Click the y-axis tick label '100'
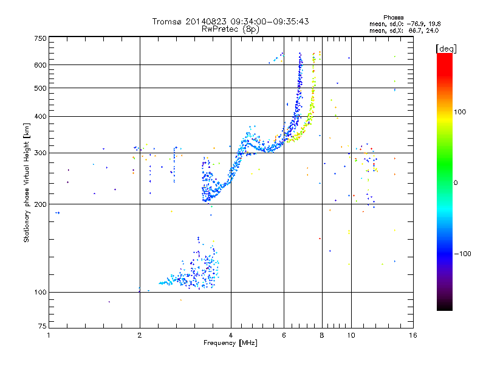Image resolution: width=486 pixels, height=365 pixels. point(40,293)
